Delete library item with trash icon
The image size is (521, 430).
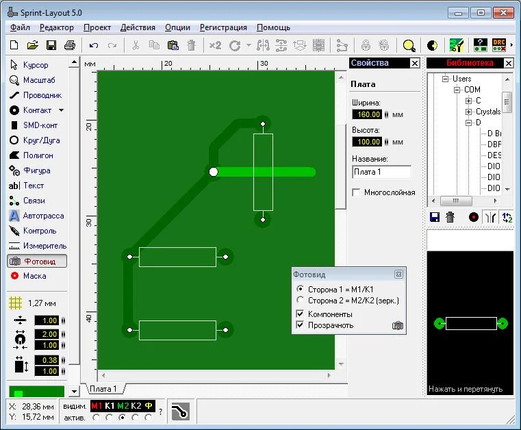[450, 217]
